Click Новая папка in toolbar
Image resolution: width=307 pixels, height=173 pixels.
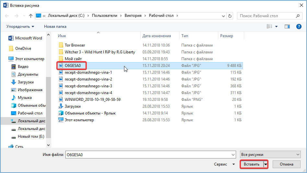[x=55, y=27]
